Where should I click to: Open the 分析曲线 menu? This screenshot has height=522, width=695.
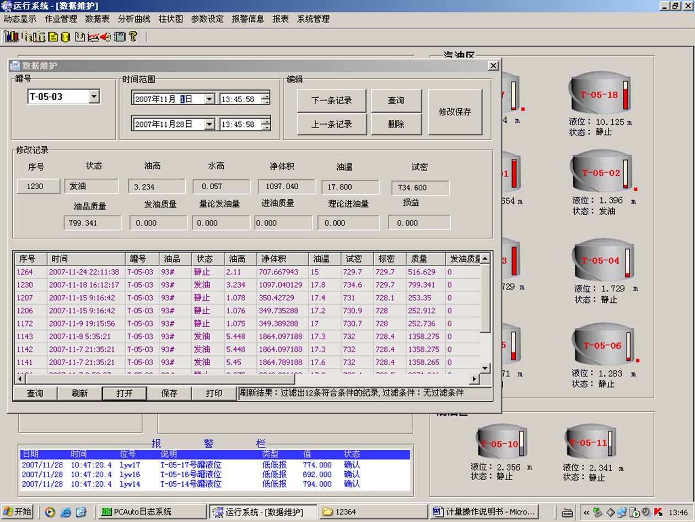[133, 19]
